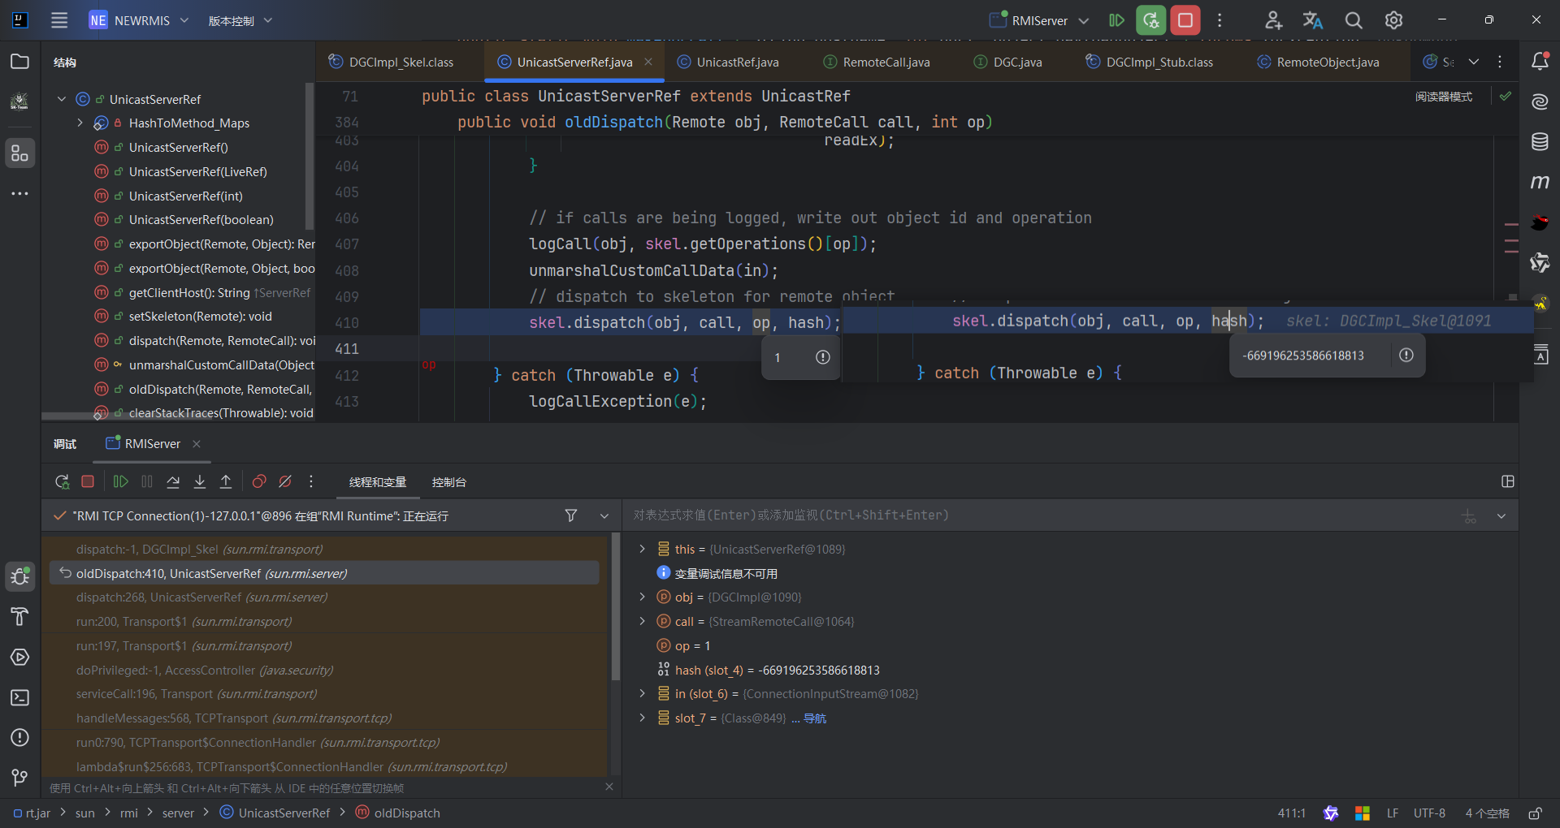Open the Build hammer tool window
The width and height of the screenshot is (1560, 828).
[x=19, y=617]
